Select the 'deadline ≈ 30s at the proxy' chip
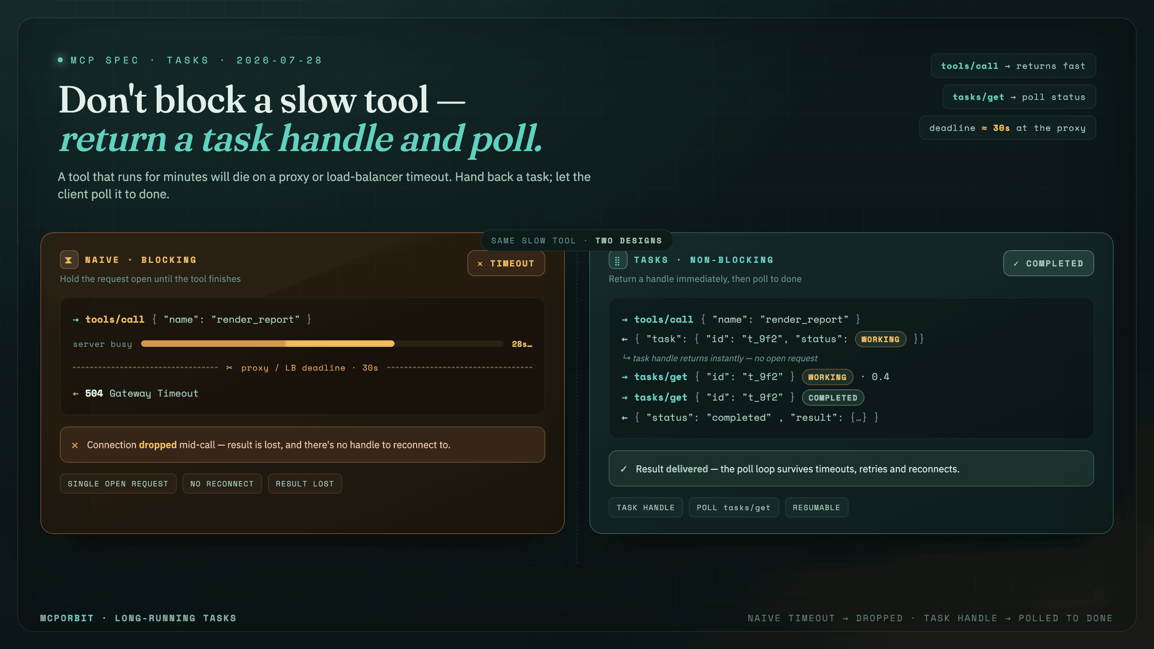The image size is (1154, 649). (1008, 128)
